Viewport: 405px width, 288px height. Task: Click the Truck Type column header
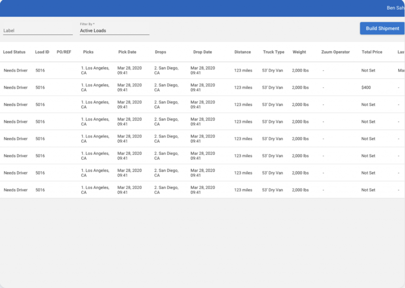[274, 52]
